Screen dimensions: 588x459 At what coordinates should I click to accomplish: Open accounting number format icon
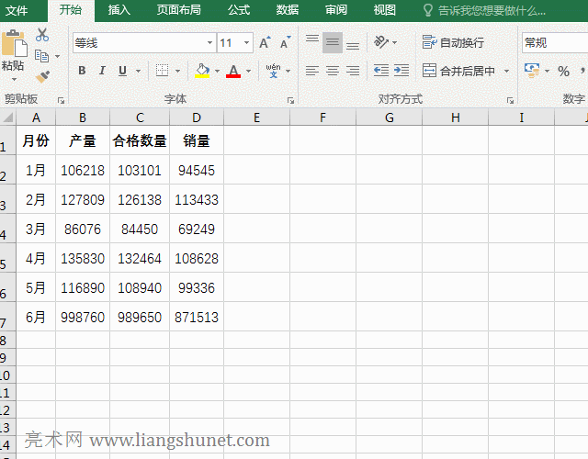click(532, 71)
